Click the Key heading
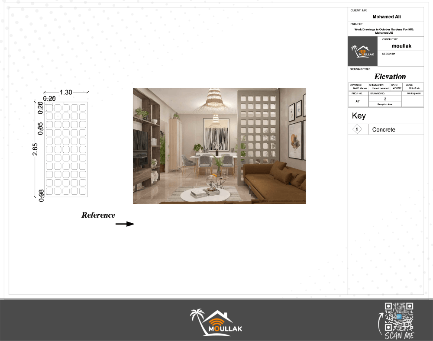The image size is (433, 341). 359,116
